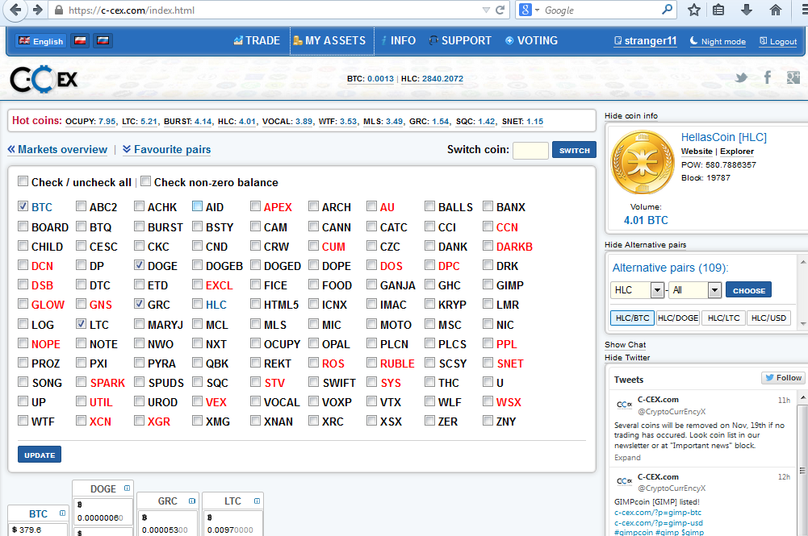
Task: Collapse the Markets overview section
Action: (57, 150)
